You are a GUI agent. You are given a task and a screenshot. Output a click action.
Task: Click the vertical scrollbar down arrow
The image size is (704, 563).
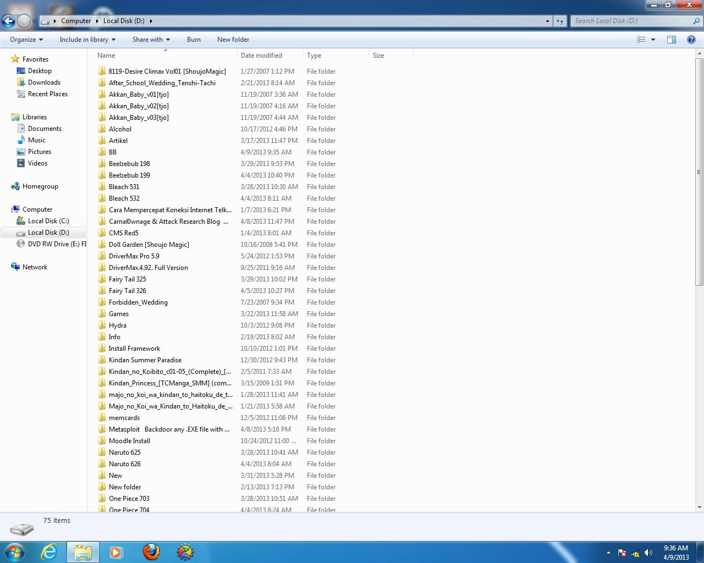tap(700, 507)
